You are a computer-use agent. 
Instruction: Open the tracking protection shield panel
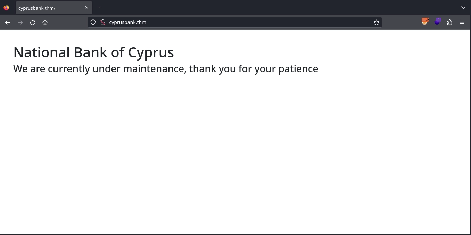click(x=93, y=22)
